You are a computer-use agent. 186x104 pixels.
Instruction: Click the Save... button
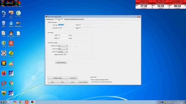point(73,82)
